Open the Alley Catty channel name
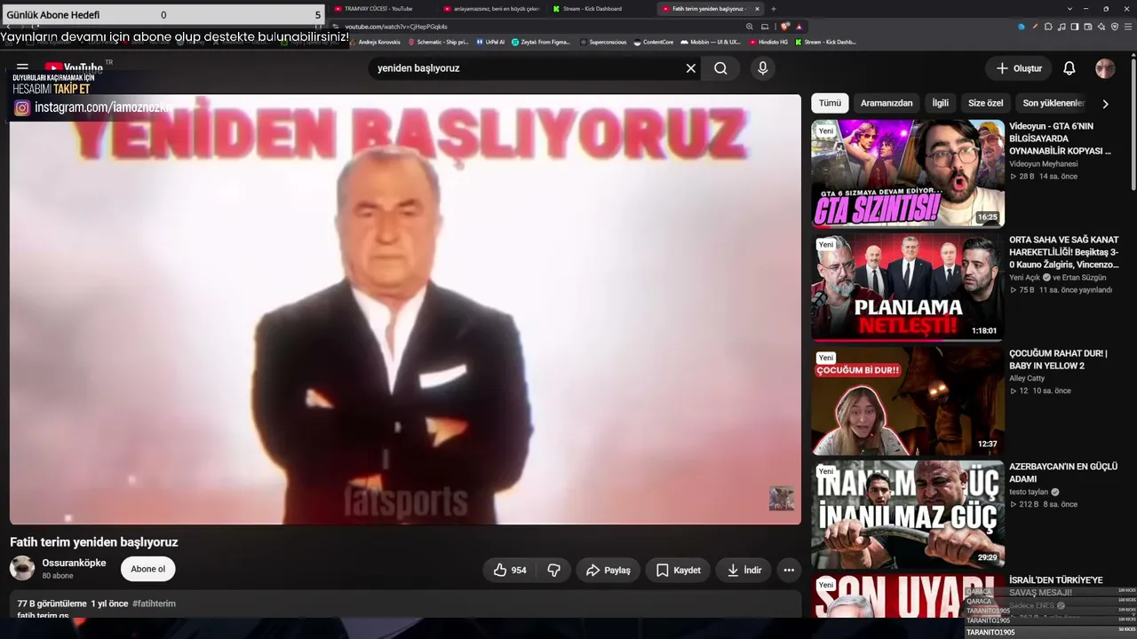The width and height of the screenshot is (1137, 639). [1027, 378]
